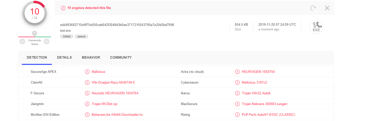Click the PUF.Pack-AutoIt!1.B1DC (CLASSIC) result
This screenshot has height=121, width=372.
point(268,115)
